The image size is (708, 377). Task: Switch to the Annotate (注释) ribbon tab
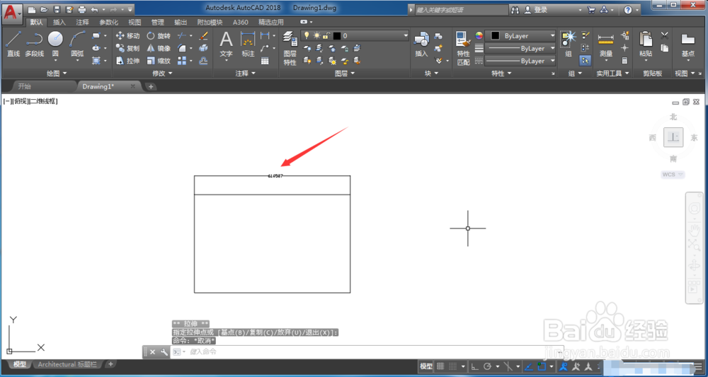82,22
